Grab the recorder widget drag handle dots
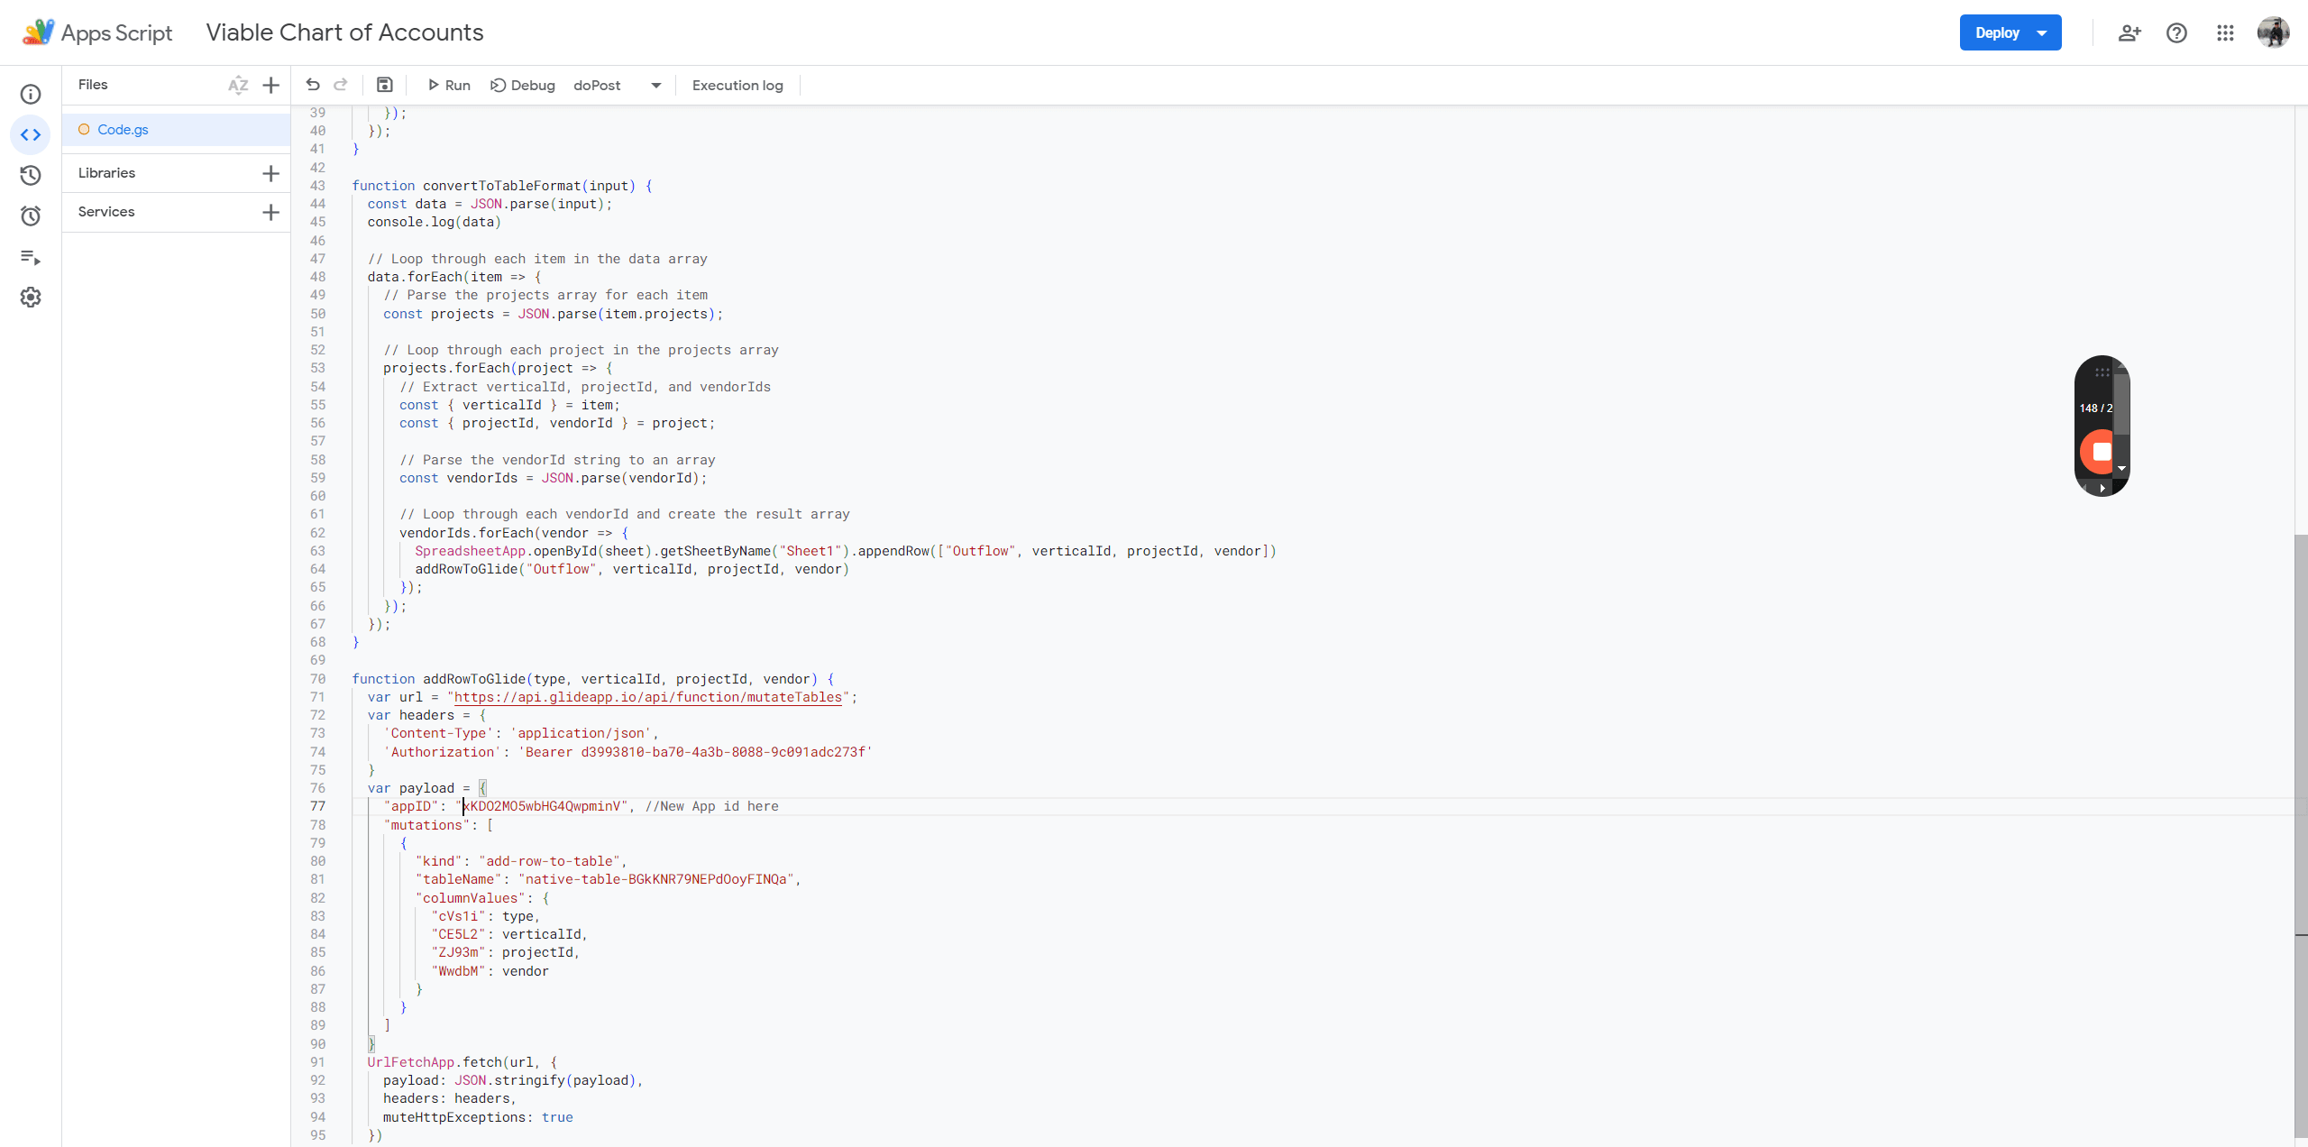The width and height of the screenshot is (2308, 1147). pos(2102,372)
